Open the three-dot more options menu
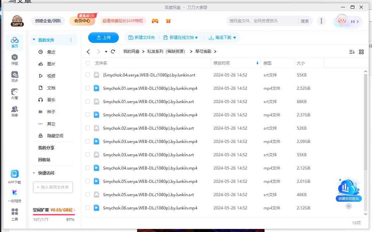Image resolution: width=372 pixels, height=232 pixels. (x=321, y=21)
